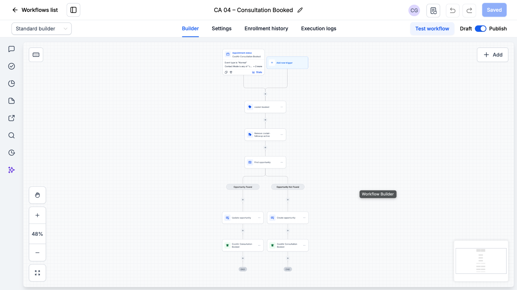Open Stats on Appointment status trigger
The height and width of the screenshot is (290, 517).
click(257, 72)
